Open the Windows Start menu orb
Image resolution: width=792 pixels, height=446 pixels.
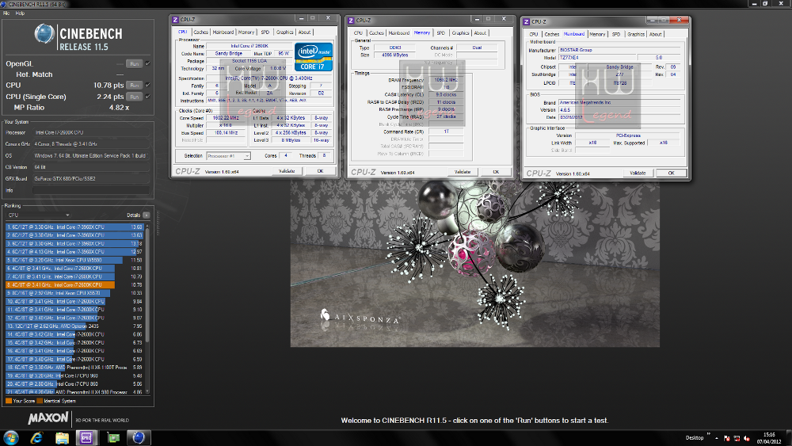[11, 437]
